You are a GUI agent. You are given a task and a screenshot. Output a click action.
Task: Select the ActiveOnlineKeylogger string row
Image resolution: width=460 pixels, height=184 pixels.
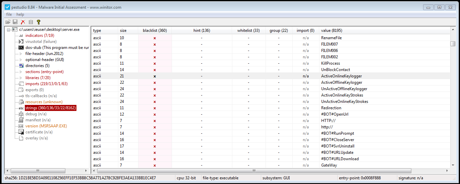(x=271, y=76)
